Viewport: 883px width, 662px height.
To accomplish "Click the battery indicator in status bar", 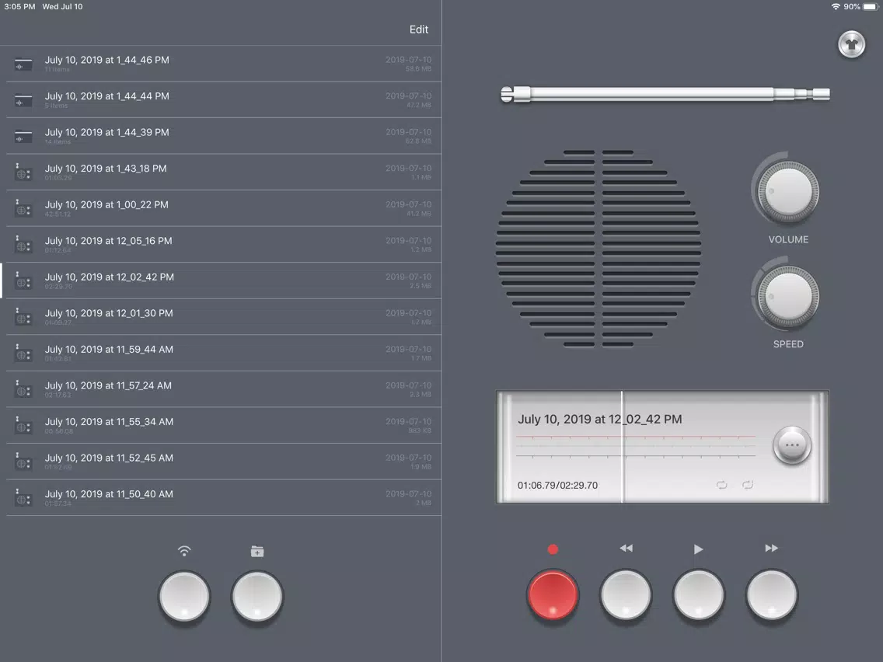I will 871,7.
